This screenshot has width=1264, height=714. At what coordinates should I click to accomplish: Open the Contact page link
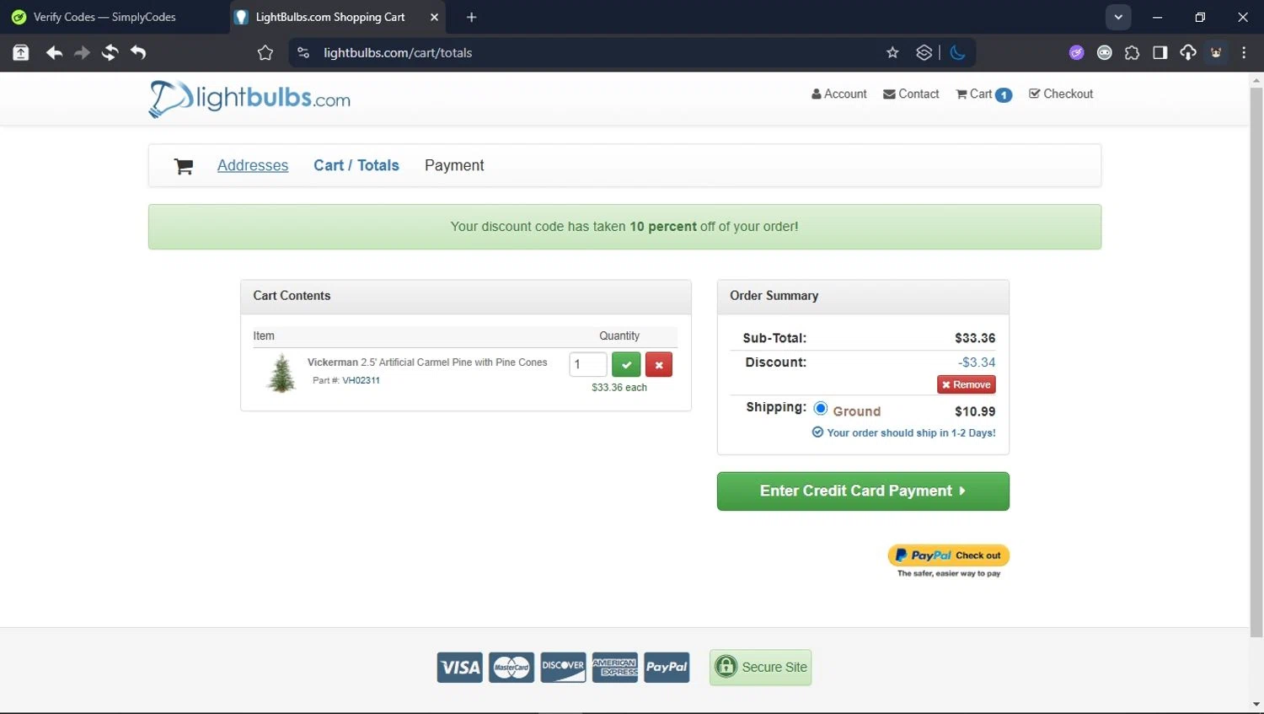(x=911, y=94)
